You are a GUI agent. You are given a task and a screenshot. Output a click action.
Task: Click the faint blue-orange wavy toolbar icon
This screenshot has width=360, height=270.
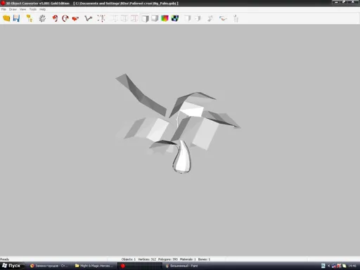(223, 18)
